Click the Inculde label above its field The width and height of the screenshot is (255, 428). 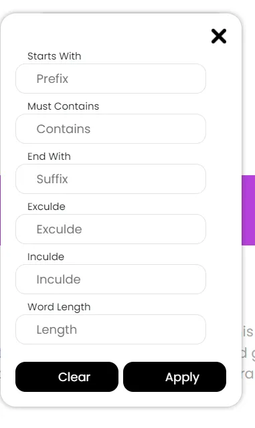tap(46, 257)
